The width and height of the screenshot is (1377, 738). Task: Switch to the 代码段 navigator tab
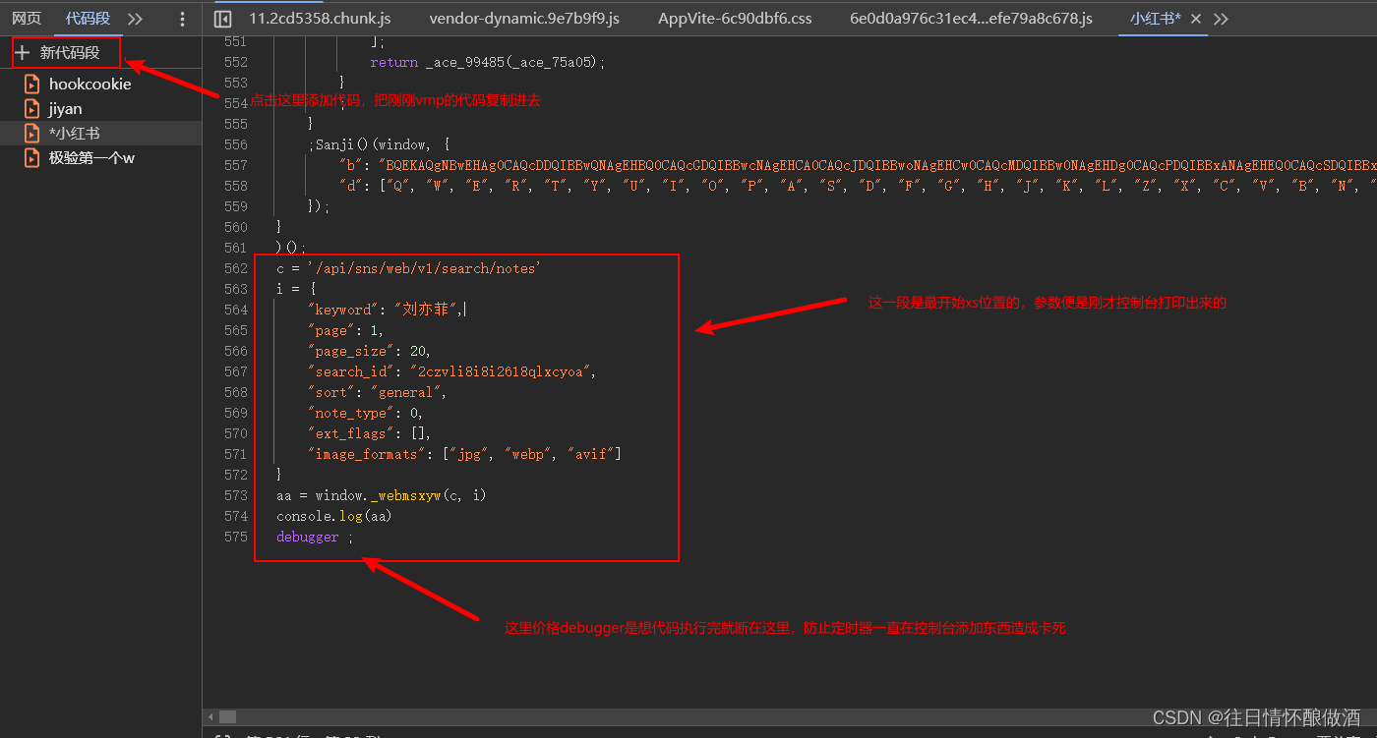[88, 19]
